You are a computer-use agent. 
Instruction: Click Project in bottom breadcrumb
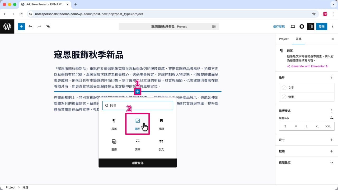click(x=11, y=187)
